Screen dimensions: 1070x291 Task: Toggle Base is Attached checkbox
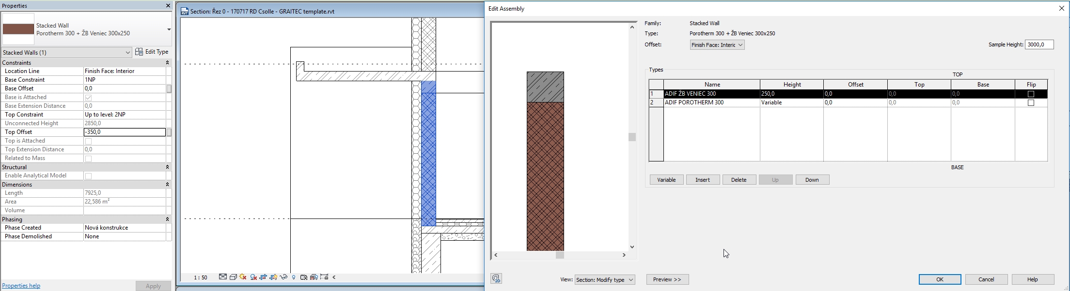[88, 98]
